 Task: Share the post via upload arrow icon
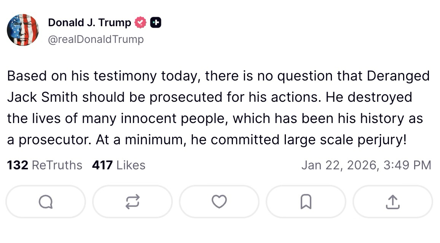(392, 202)
